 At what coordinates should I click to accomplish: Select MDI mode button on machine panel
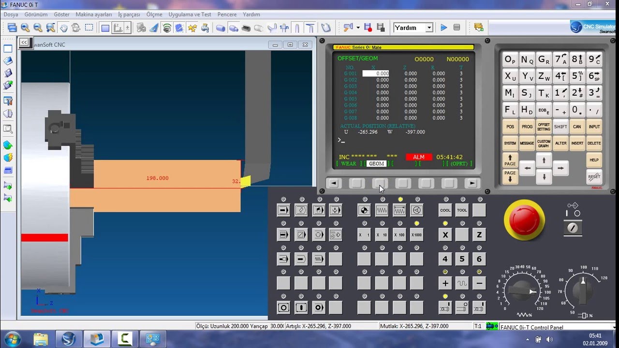(x=318, y=210)
